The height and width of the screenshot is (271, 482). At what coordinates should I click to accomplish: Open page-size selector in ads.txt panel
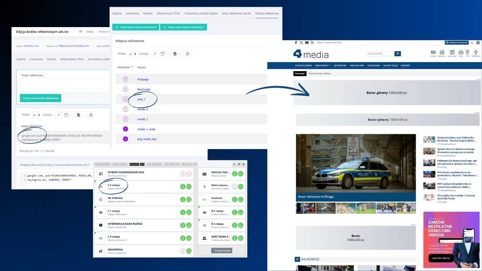pos(36,115)
